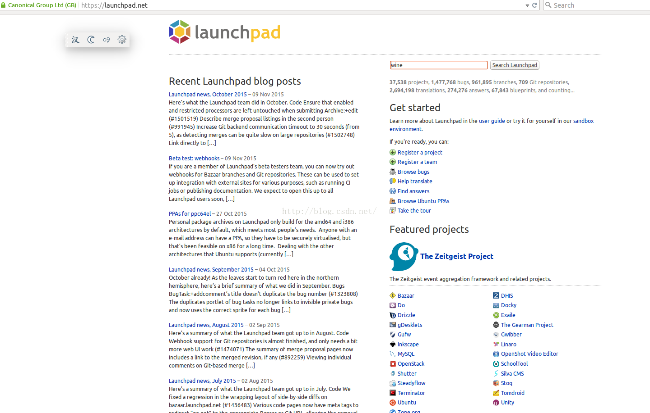Click the Register a project link

[x=420, y=152]
